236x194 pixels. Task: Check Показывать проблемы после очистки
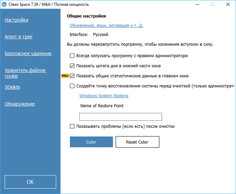(72, 126)
